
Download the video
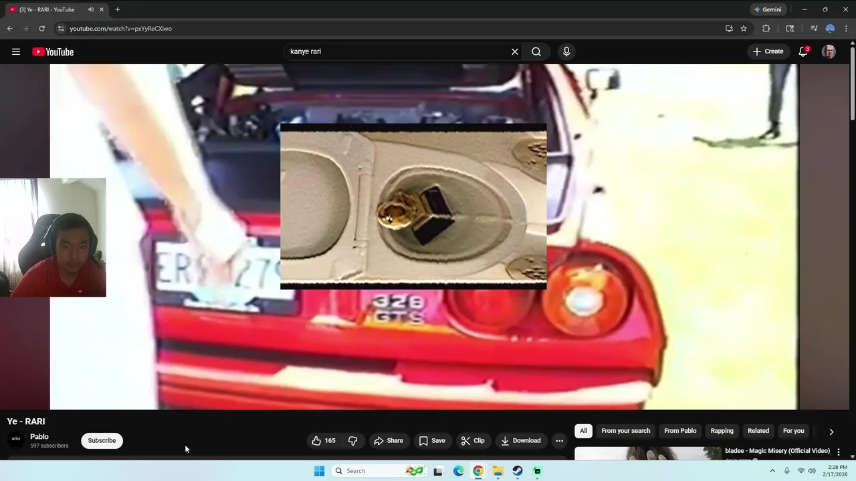pos(520,440)
